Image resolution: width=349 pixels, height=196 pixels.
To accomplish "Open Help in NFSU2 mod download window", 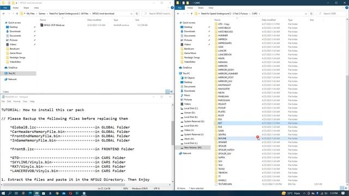I will coord(172,8).
